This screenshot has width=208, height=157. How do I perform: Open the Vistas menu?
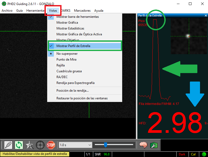click(x=53, y=11)
